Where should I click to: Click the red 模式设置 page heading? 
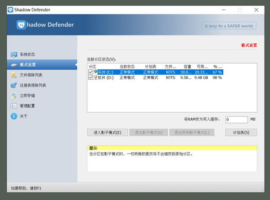click(249, 45)
